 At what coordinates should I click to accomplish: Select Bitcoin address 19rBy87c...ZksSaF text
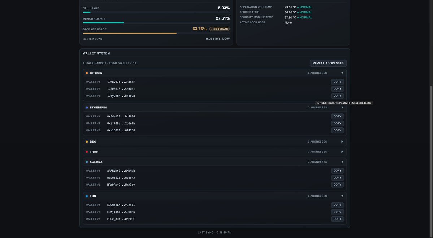tap(121, 82)
